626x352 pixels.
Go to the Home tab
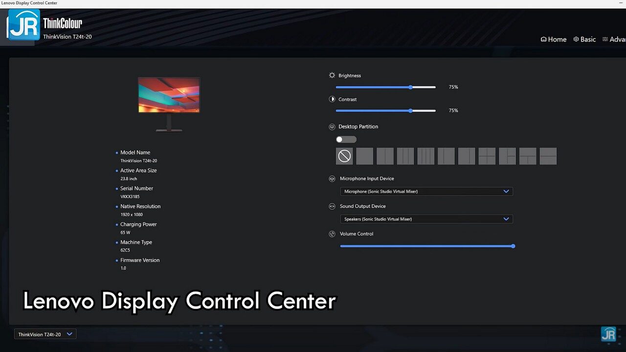tap(554, 40)
